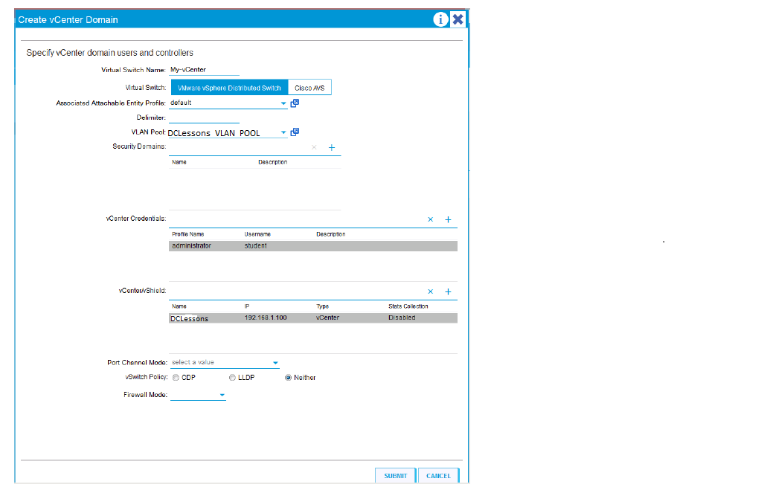The width and height of the screenshot is (770, 490).
Task: Close the Create vCenter Domain dialog
Action: click(x=458, y=19)
